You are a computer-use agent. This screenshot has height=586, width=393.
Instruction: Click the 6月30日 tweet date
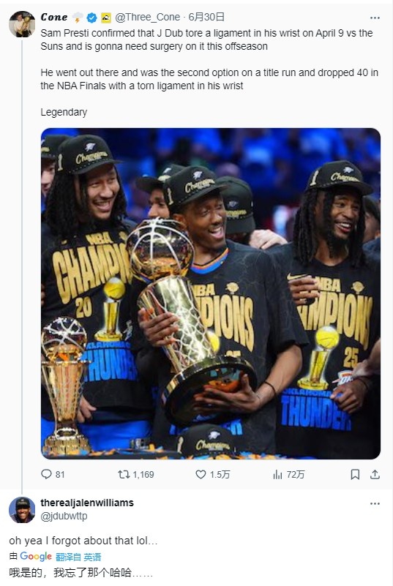coord(206,17)
